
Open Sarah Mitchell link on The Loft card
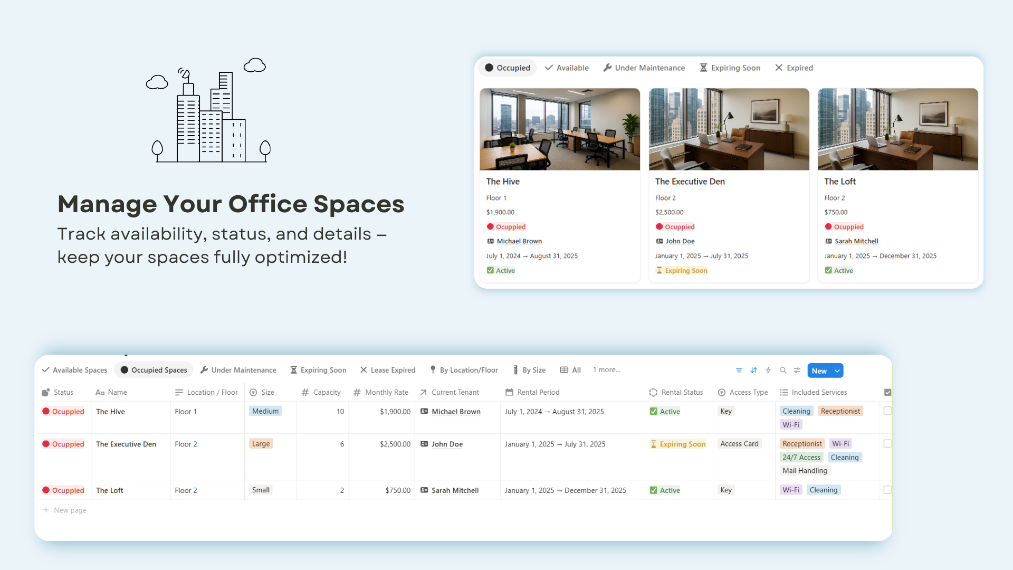(856, 241)
